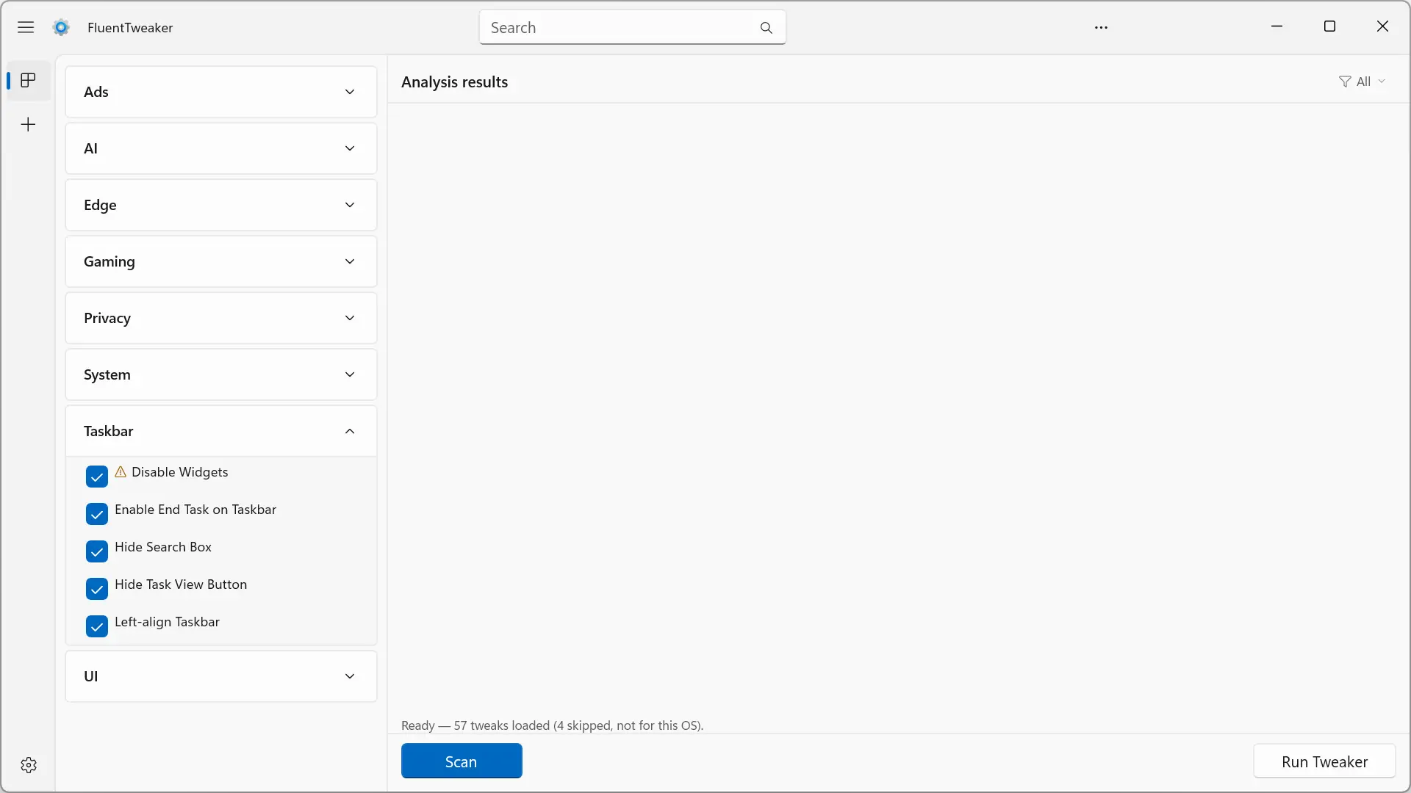Open the All filter dropdown
The height and width of the screenshot is (793, 1411).
pyautogui.click(x=1362, y=82)
